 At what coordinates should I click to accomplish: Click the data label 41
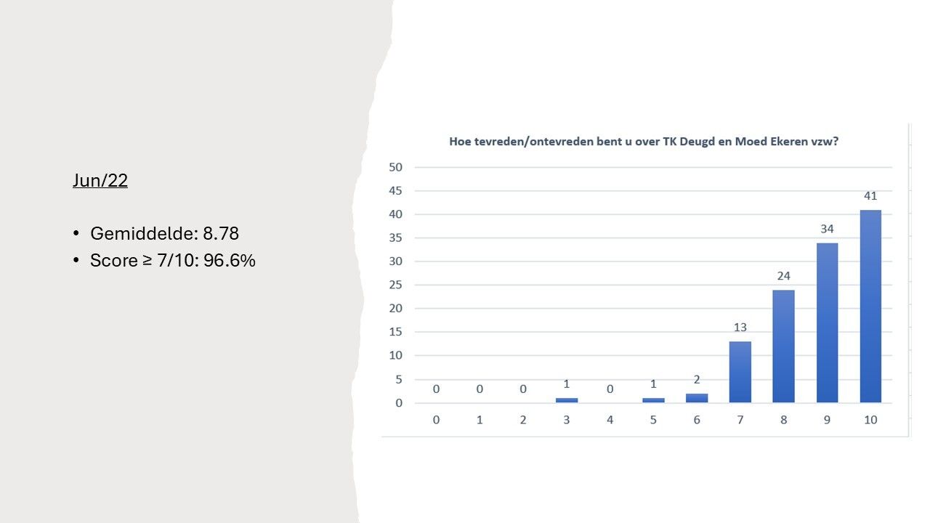[870, 196]
